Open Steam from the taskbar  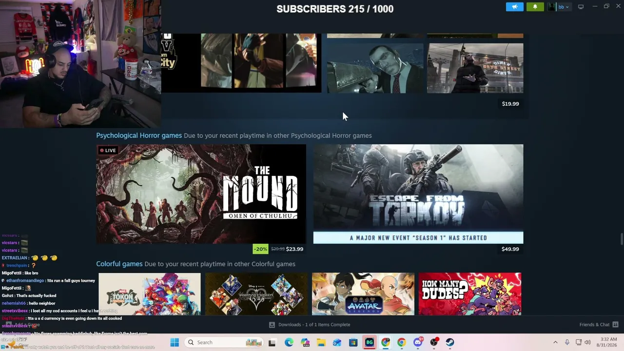coord(450,342)
